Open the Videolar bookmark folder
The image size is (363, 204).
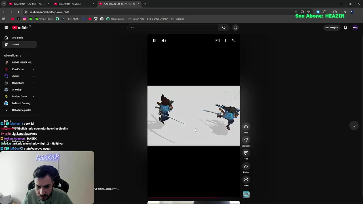(x=178, y=19)
